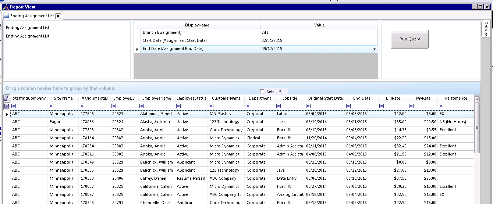Click filter icon under EmployeeName column

point(142,106)
